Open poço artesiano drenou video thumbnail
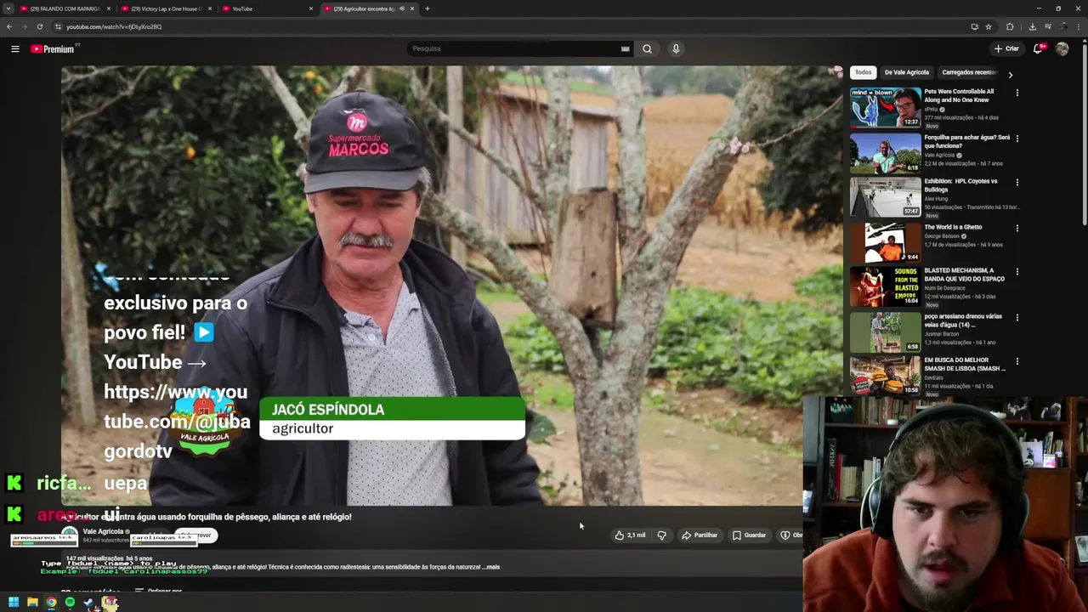The image size is (1088, 612). coord(885,332)
